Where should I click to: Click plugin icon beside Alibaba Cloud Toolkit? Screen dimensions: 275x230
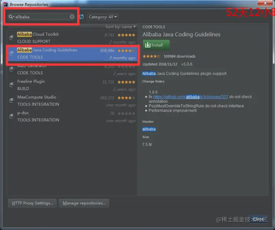pyautogui.click(x=12, y=37)
